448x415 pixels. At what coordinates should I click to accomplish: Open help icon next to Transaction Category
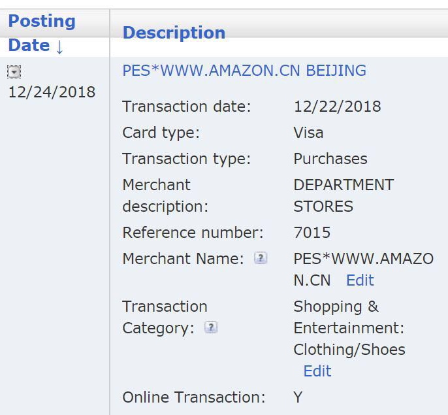point(210,327)
